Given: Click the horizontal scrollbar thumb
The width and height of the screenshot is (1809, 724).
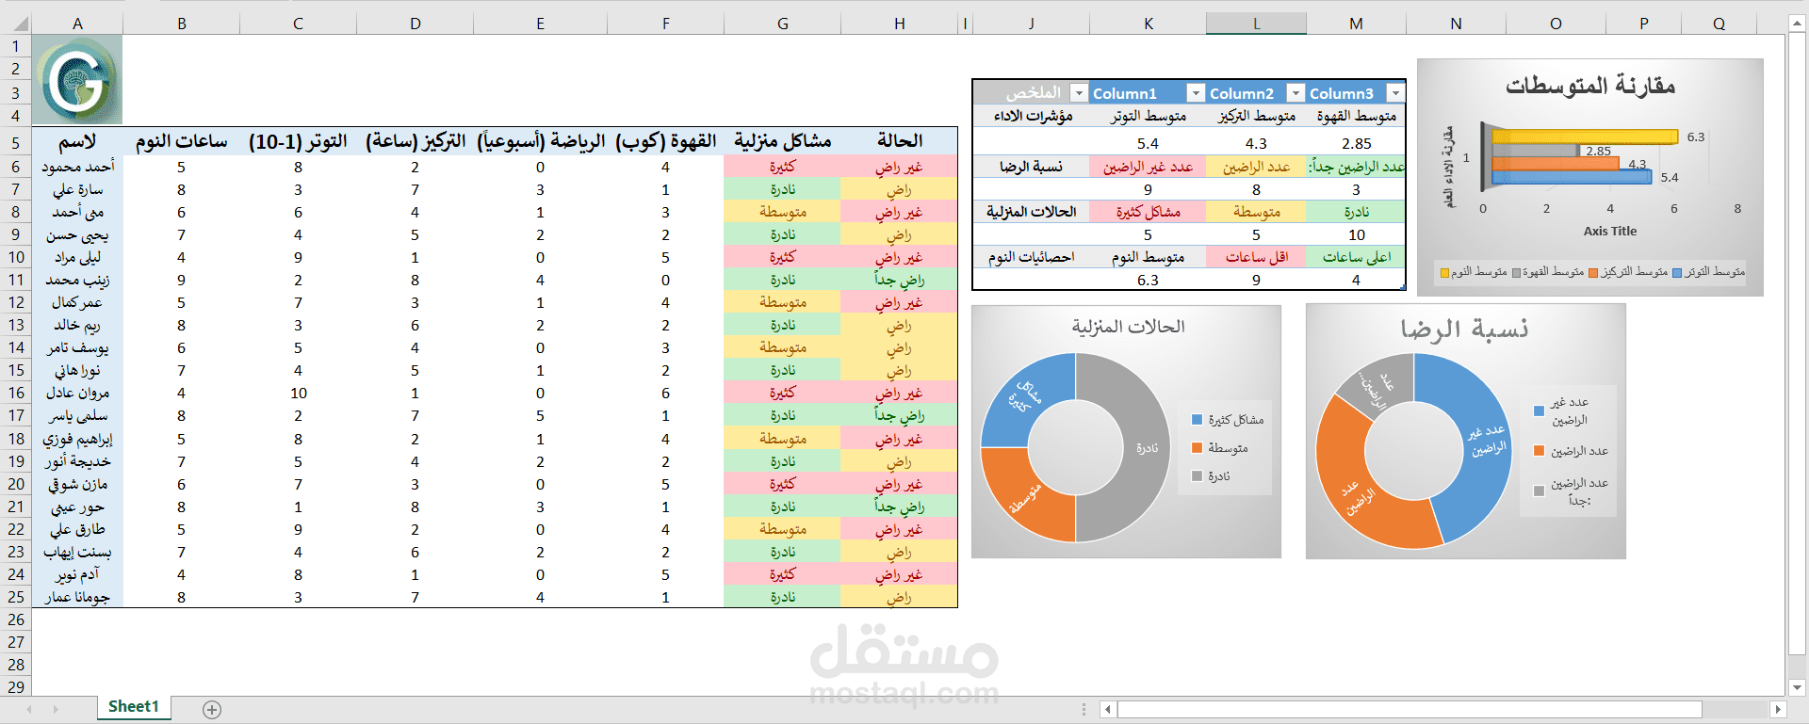Looking at the screenshot, I should pyautogui.click(x=1410, y=710).
